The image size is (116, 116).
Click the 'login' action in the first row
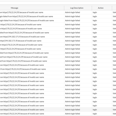[x=95, y=12]
